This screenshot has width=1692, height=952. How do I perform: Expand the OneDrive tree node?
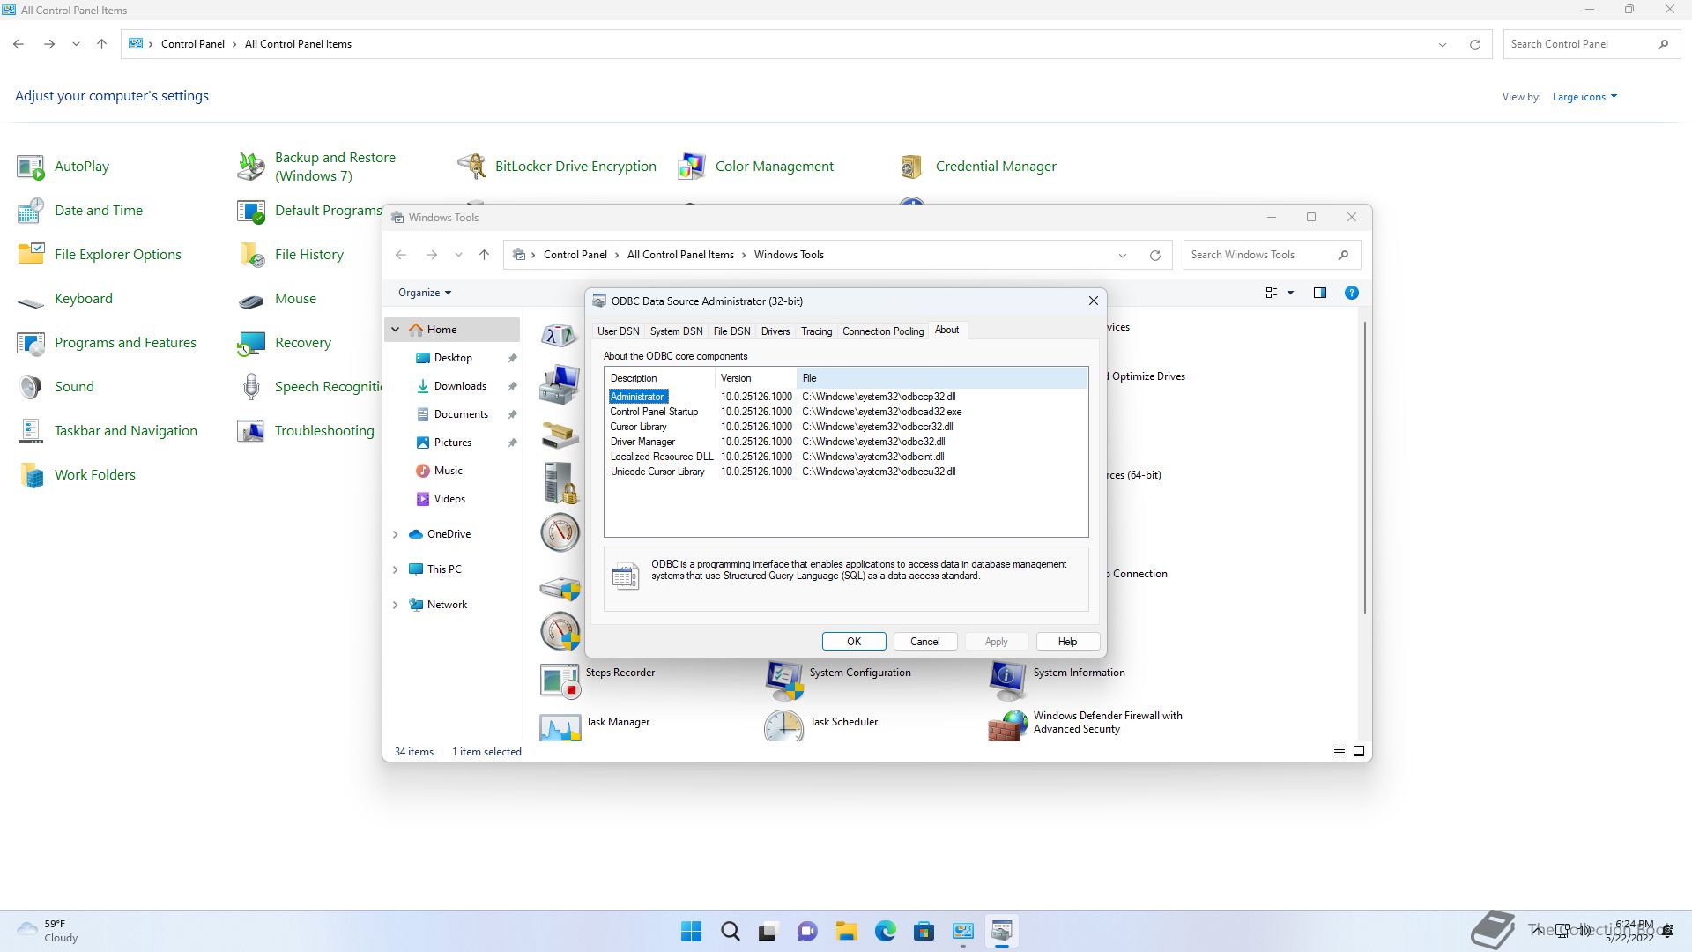tap(396, 534)
